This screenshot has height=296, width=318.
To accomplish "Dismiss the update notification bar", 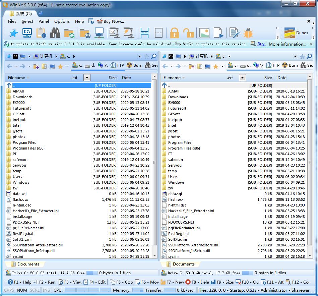I will [311, 44].
